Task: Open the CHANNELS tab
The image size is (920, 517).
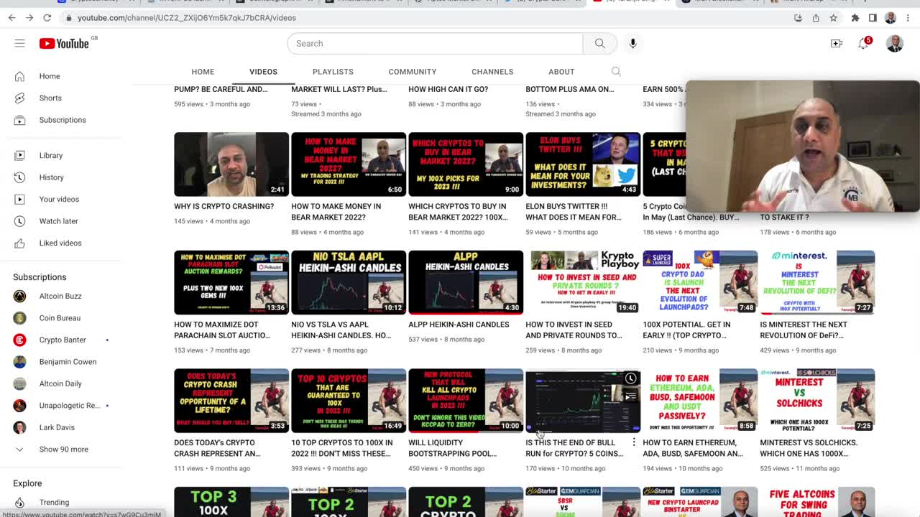Action: point(492,72)
